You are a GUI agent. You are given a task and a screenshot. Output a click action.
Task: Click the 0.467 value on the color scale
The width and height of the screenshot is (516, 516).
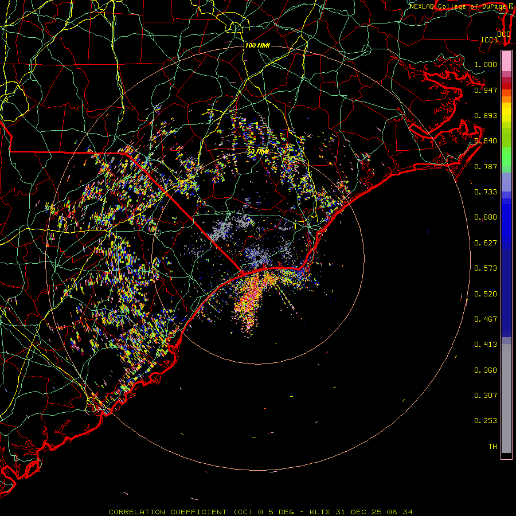coord(486,319)
